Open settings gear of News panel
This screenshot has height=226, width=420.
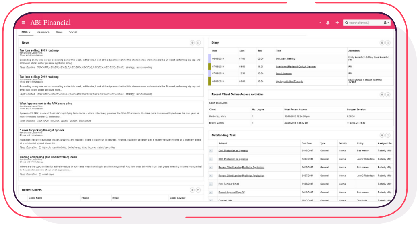(192, 43)
